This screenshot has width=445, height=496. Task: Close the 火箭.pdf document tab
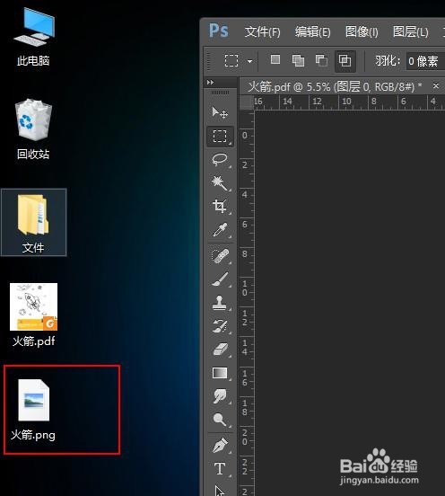coord(436,85)
